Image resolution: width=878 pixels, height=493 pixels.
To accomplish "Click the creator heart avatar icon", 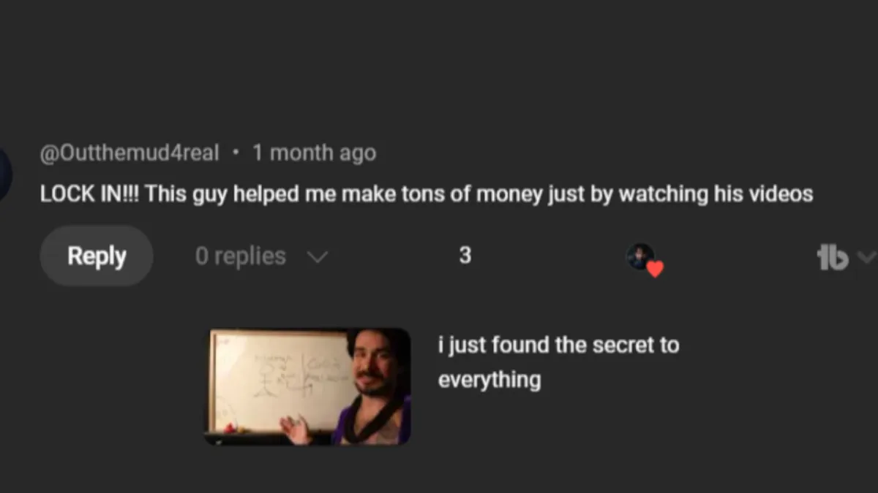I will click(x=640, y=256).
